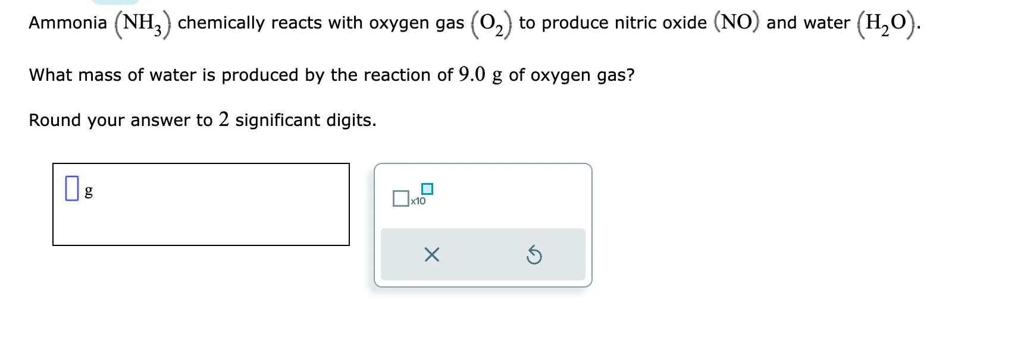Click the x10 label in the palette
1027x347 pixels.
[417, 202]
